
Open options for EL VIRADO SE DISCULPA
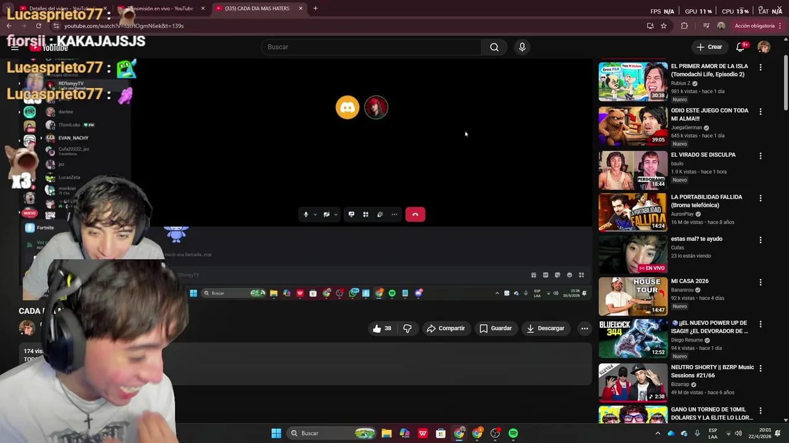760,156
